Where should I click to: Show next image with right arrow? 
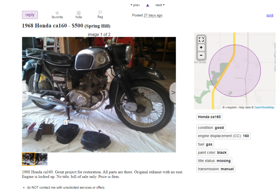point(173,92)
